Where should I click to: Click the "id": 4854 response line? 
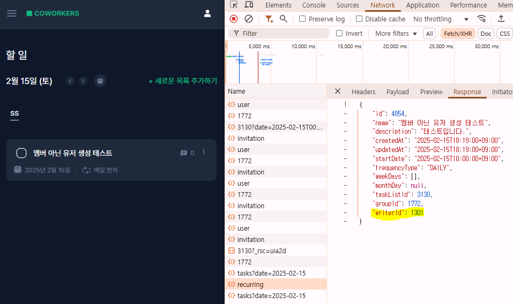390,113
